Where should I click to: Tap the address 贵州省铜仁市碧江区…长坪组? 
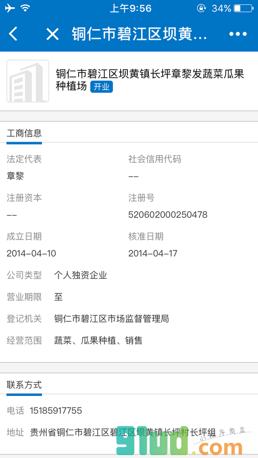[123, 432]
